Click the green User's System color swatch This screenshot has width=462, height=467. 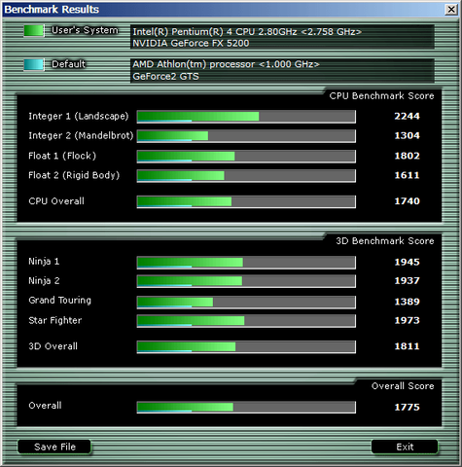[x=34, y=31]
